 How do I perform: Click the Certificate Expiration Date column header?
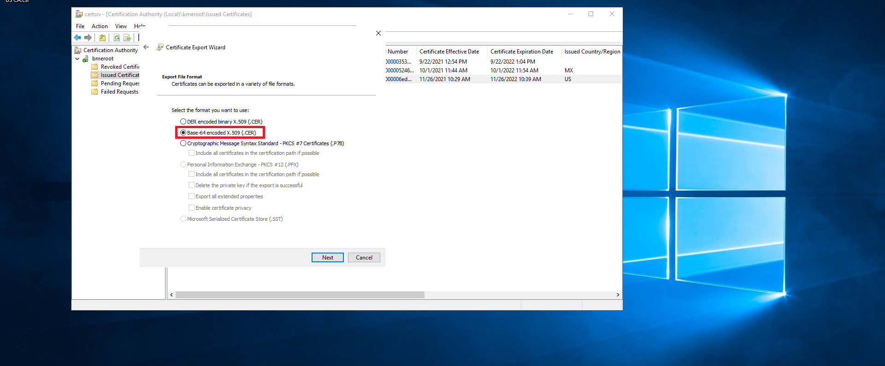click(524, 52)
